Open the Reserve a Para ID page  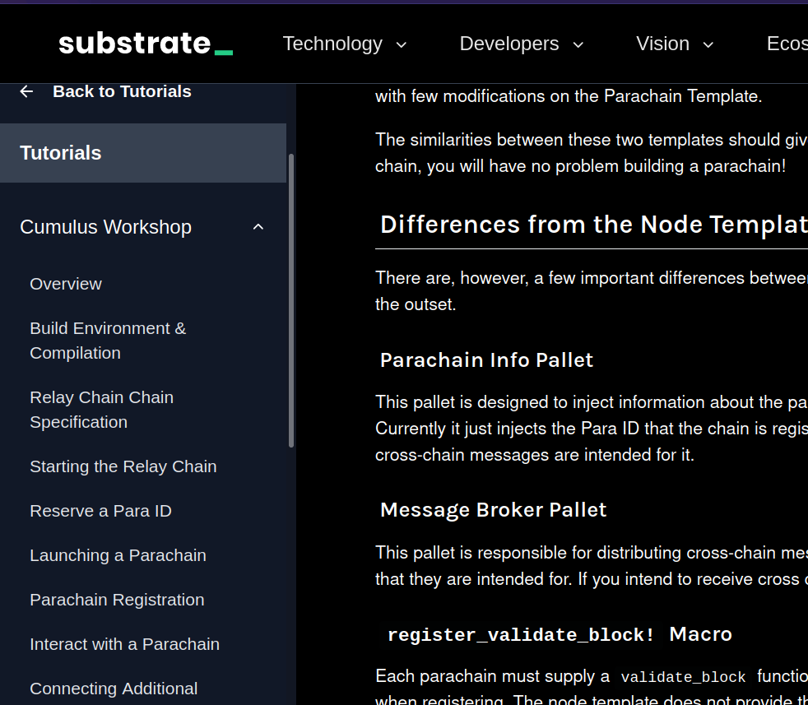[x=100, y=510]
